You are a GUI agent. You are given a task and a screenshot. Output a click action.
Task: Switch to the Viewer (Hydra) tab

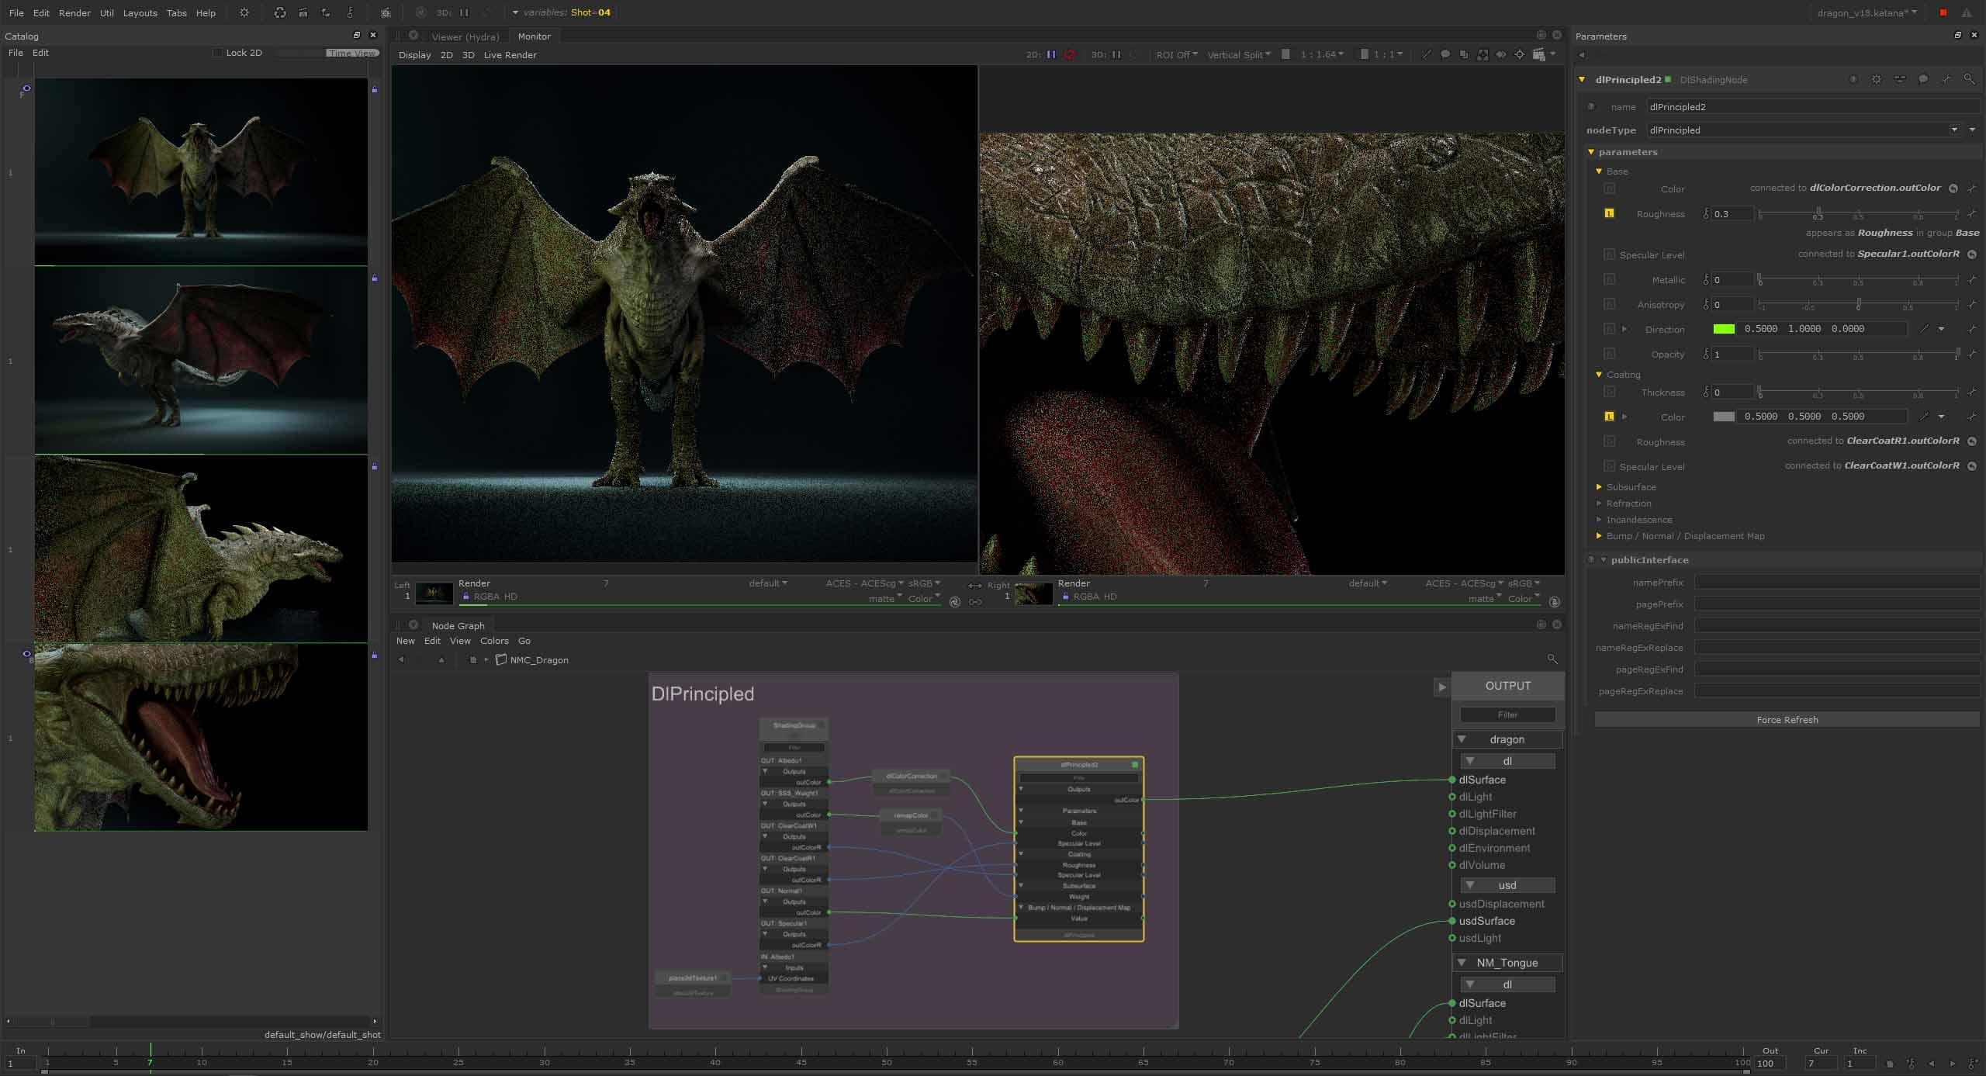point(465,36)
